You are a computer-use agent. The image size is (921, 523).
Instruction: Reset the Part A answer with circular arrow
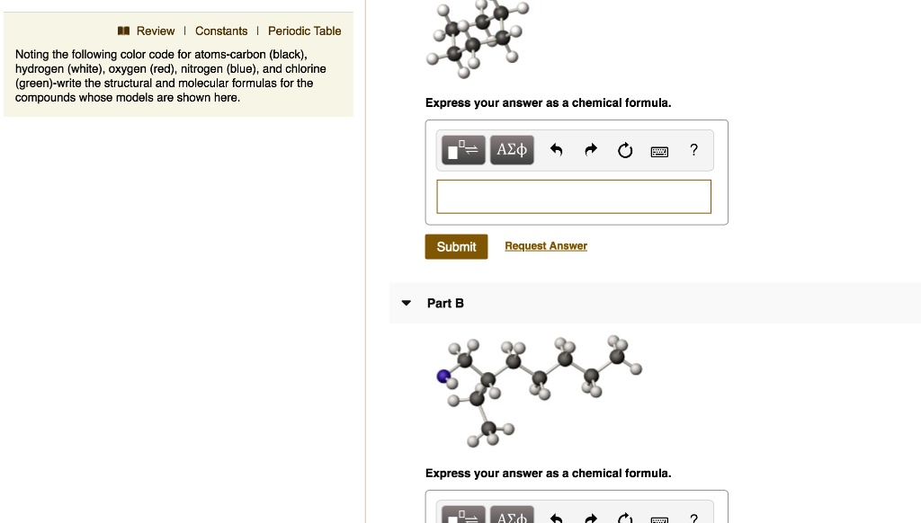pyautogui.click(x=625, y=150)
